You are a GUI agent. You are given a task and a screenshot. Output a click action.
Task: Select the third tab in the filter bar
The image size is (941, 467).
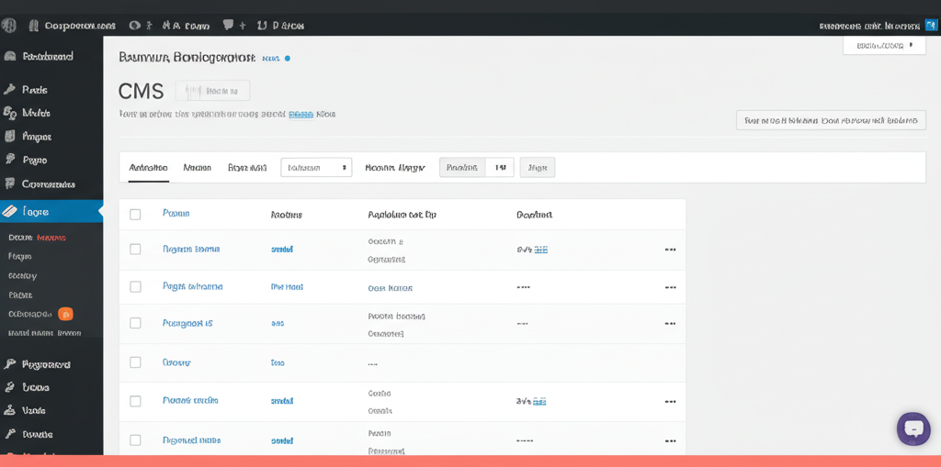coord(247,168)
